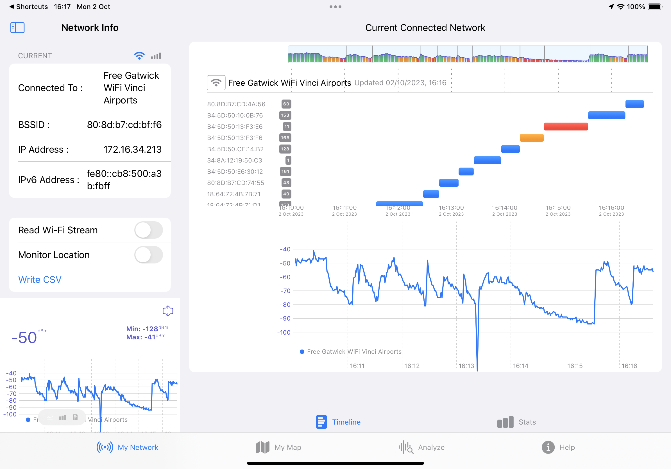Select BSSID row 80:8D:B7:CD:4A:56
Image resolution: width=671 pixels, height=469 pixels.
point(236,104)
